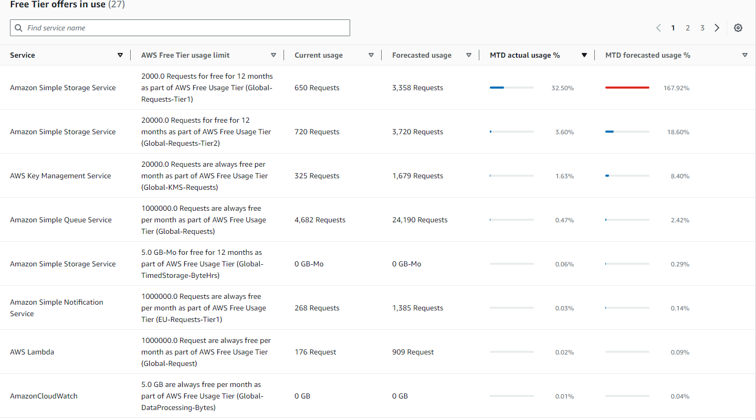Select the AWS Lambda row name
756x420 pixels.
pyautogui.click(x=32, y=352)
